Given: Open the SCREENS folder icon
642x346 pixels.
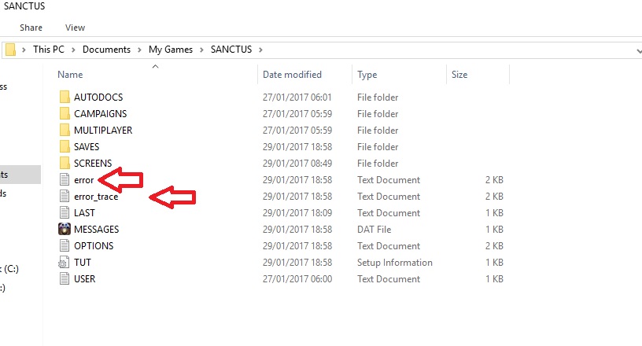Looking at the screenshot, I should [65, 164].
